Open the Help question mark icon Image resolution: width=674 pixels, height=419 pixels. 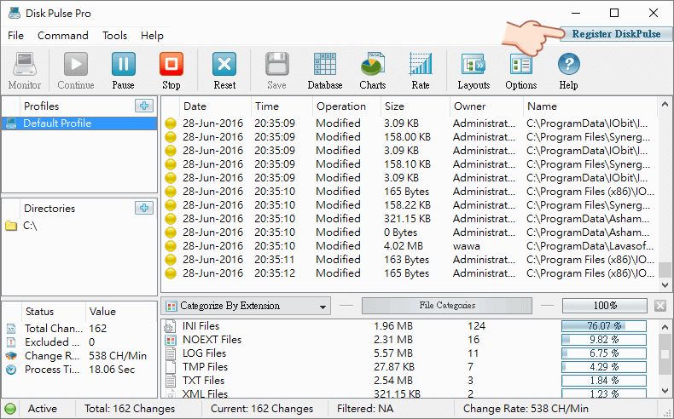568,71
